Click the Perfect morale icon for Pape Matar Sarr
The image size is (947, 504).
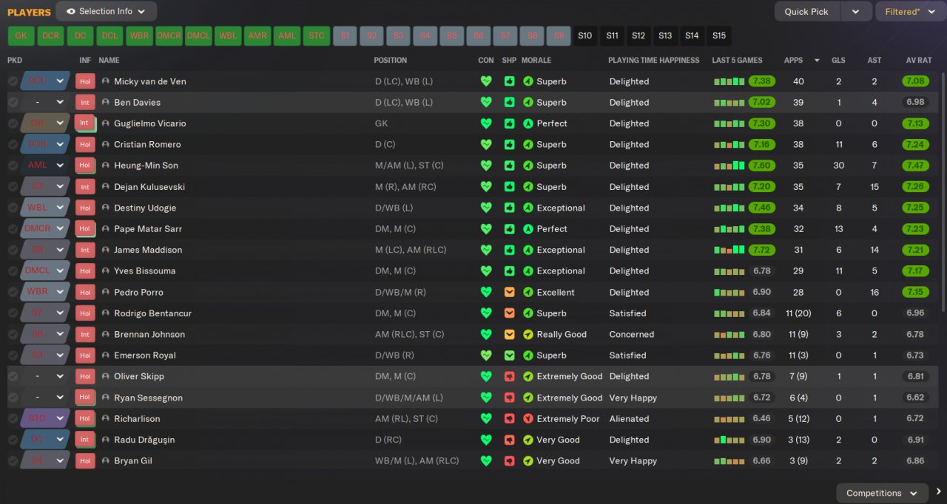click(528, 229)
